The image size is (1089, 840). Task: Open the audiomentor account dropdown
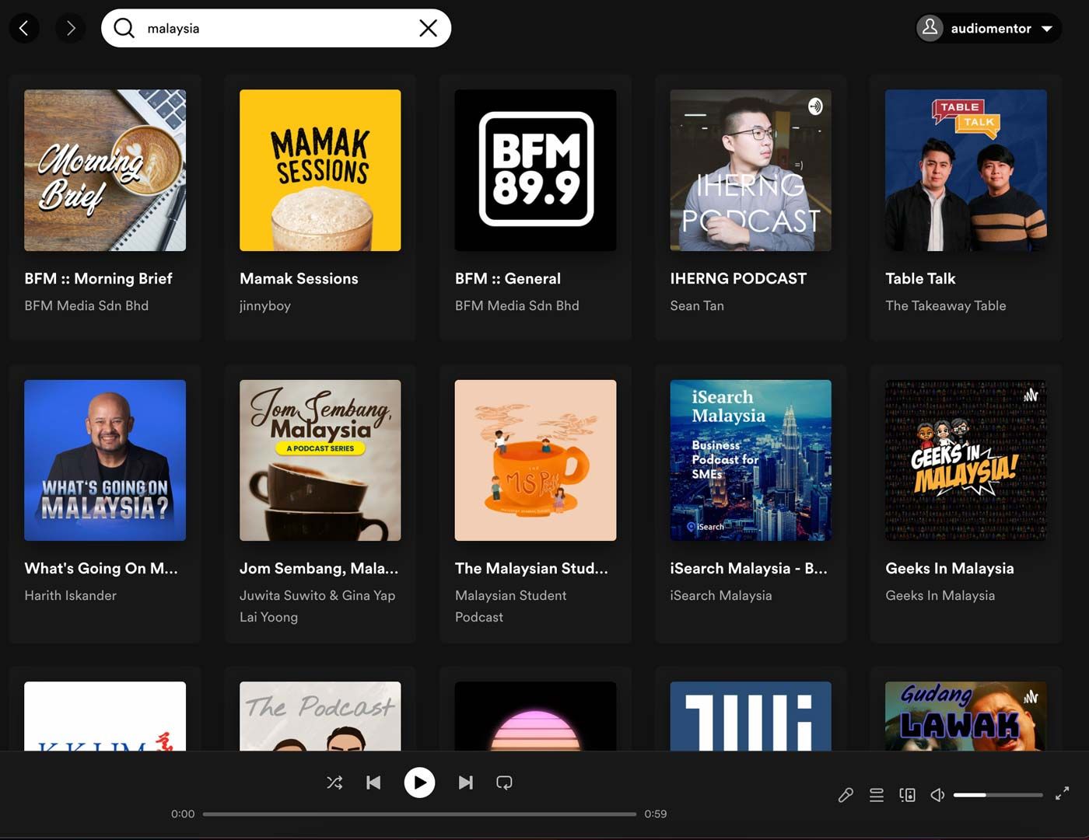click(1046, 28)
